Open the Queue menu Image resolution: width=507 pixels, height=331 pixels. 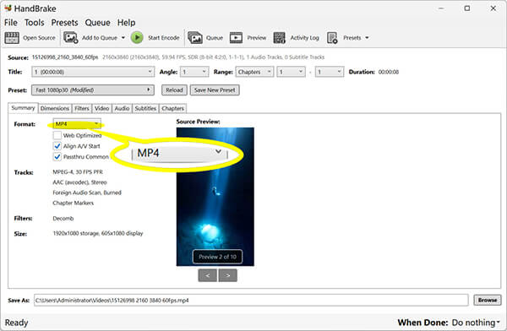[x=98, y=23]
